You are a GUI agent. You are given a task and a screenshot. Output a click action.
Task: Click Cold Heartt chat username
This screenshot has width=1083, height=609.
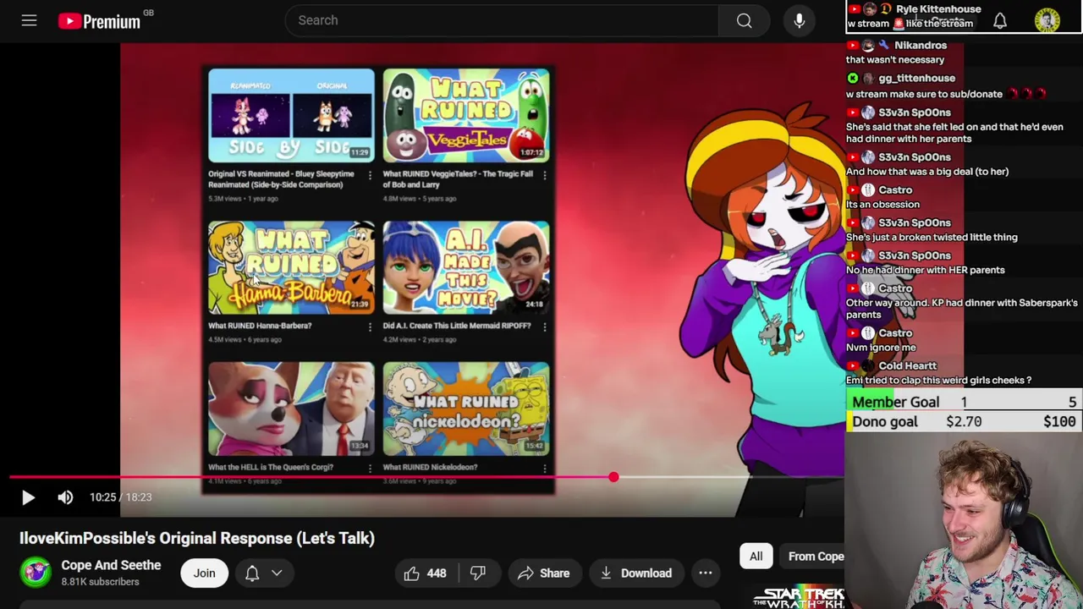coord(907,365)
